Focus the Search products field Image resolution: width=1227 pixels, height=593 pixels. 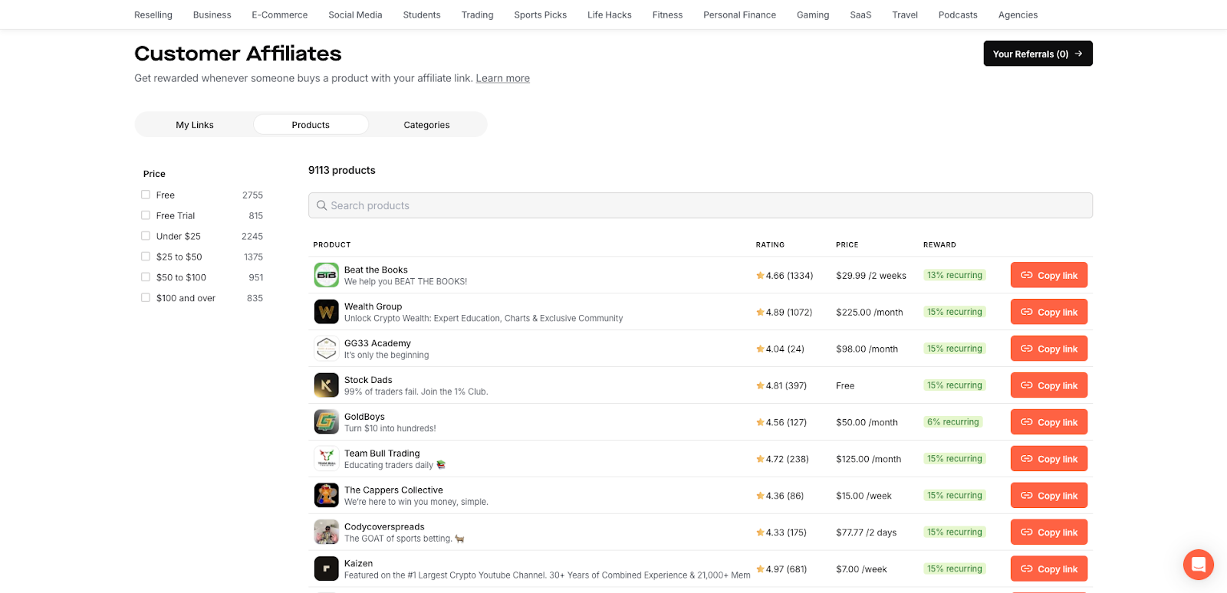pos(700,205)
